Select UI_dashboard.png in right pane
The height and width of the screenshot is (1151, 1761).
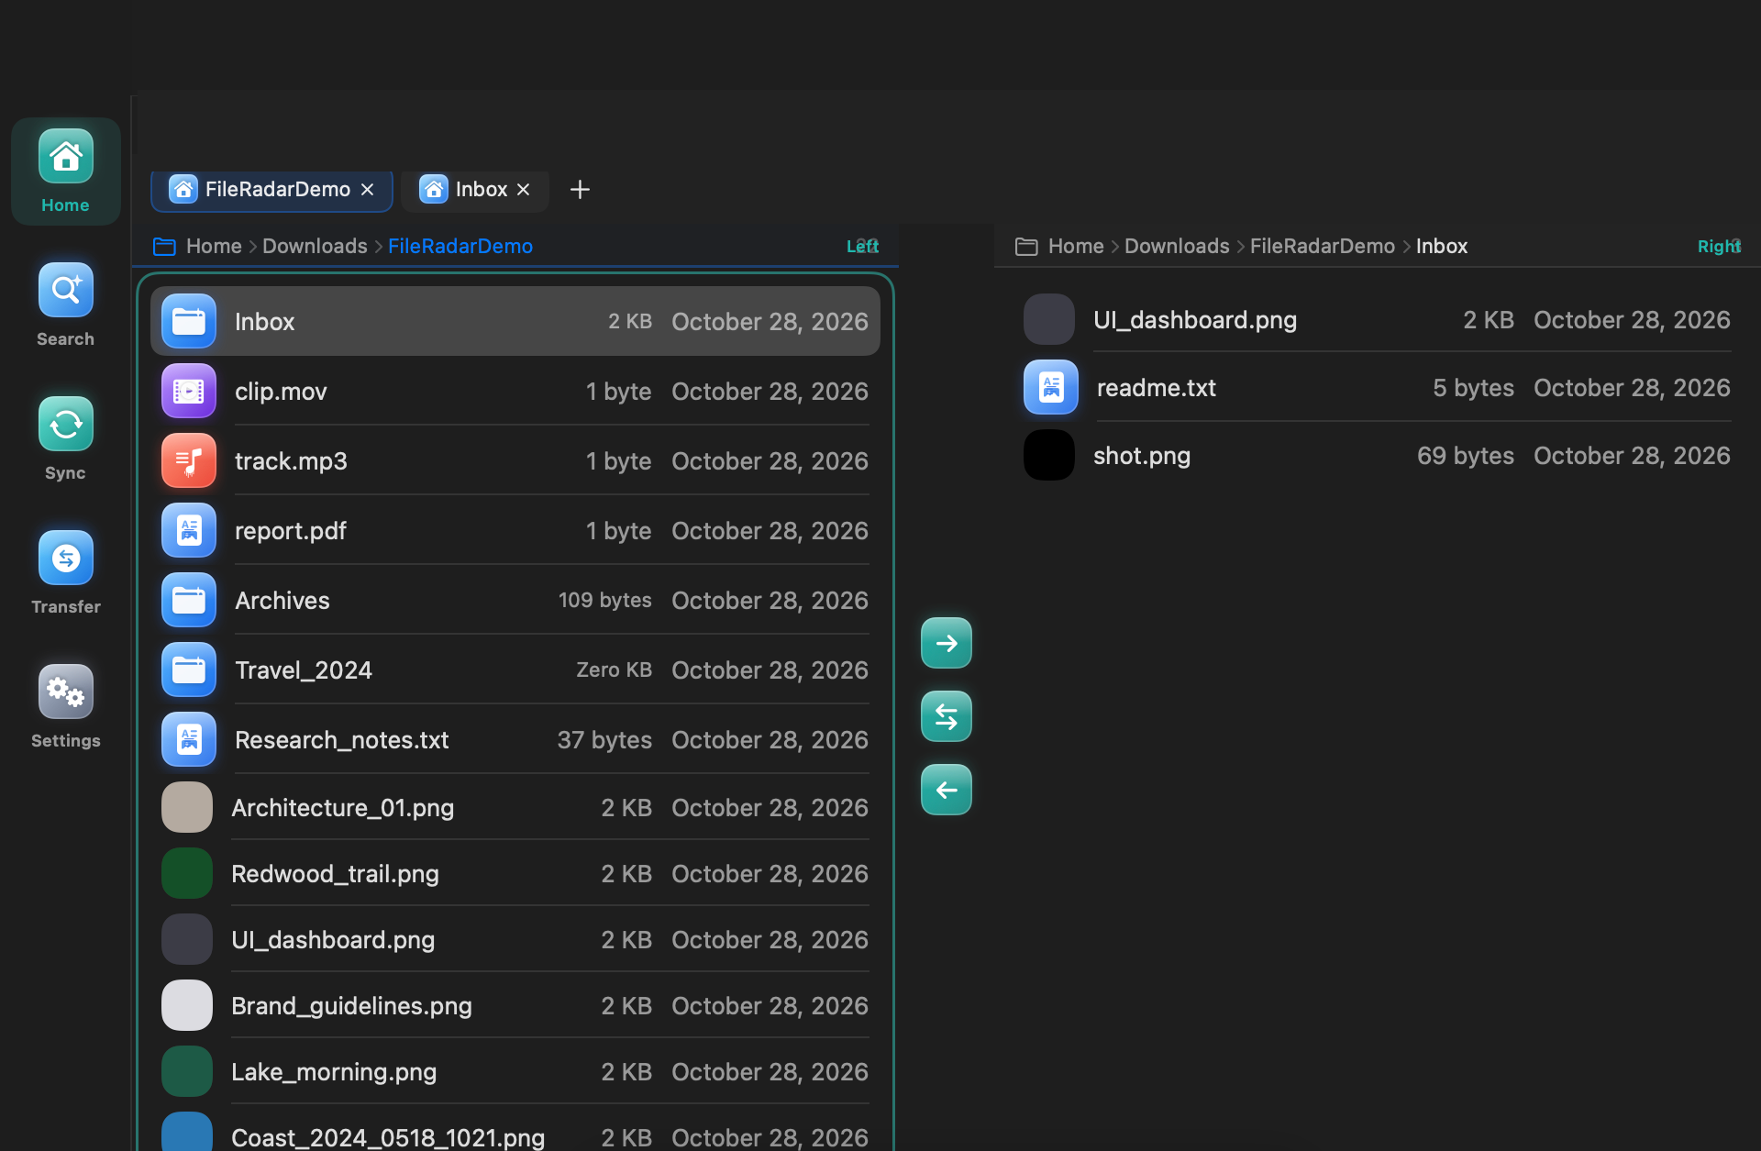click(1378, 319)
